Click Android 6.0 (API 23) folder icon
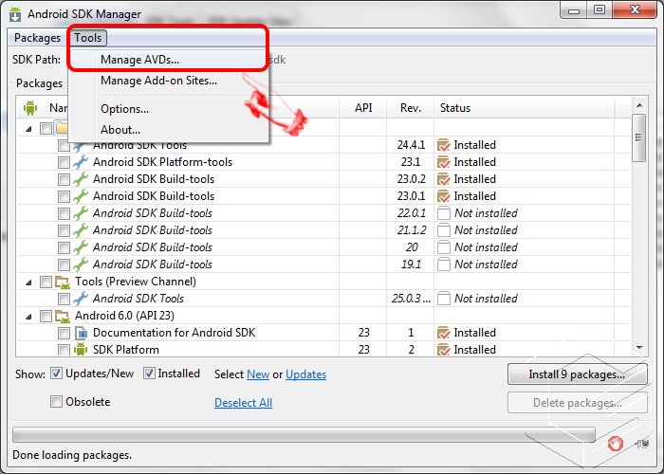This screenshot has height=474, width=664. 63,316
